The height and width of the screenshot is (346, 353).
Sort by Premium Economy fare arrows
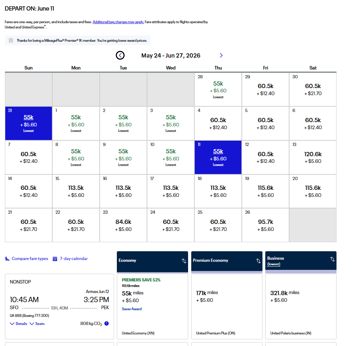click(x=258, y=261)
